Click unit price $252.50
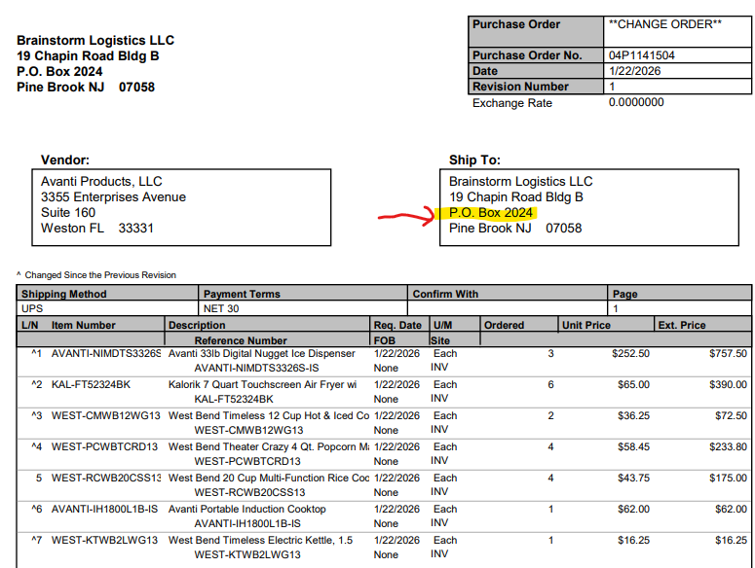Screen dimensions: 755x568 coord(630,354)
